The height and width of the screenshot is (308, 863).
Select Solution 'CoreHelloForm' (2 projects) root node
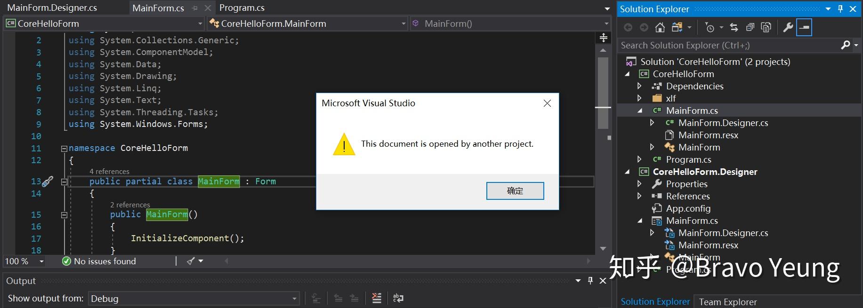click(715, 62)
